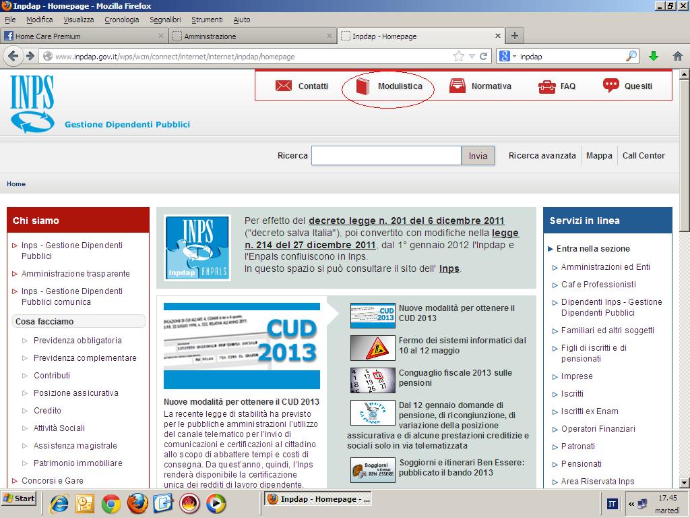Viewport: 690px width, 518px height.
Task: Click the Invia search button
Action: (x=478, y=156)
